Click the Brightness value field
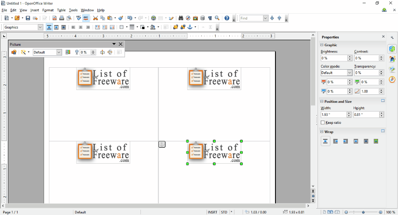This screenshot has height=215, width=398. coord(334,58)
